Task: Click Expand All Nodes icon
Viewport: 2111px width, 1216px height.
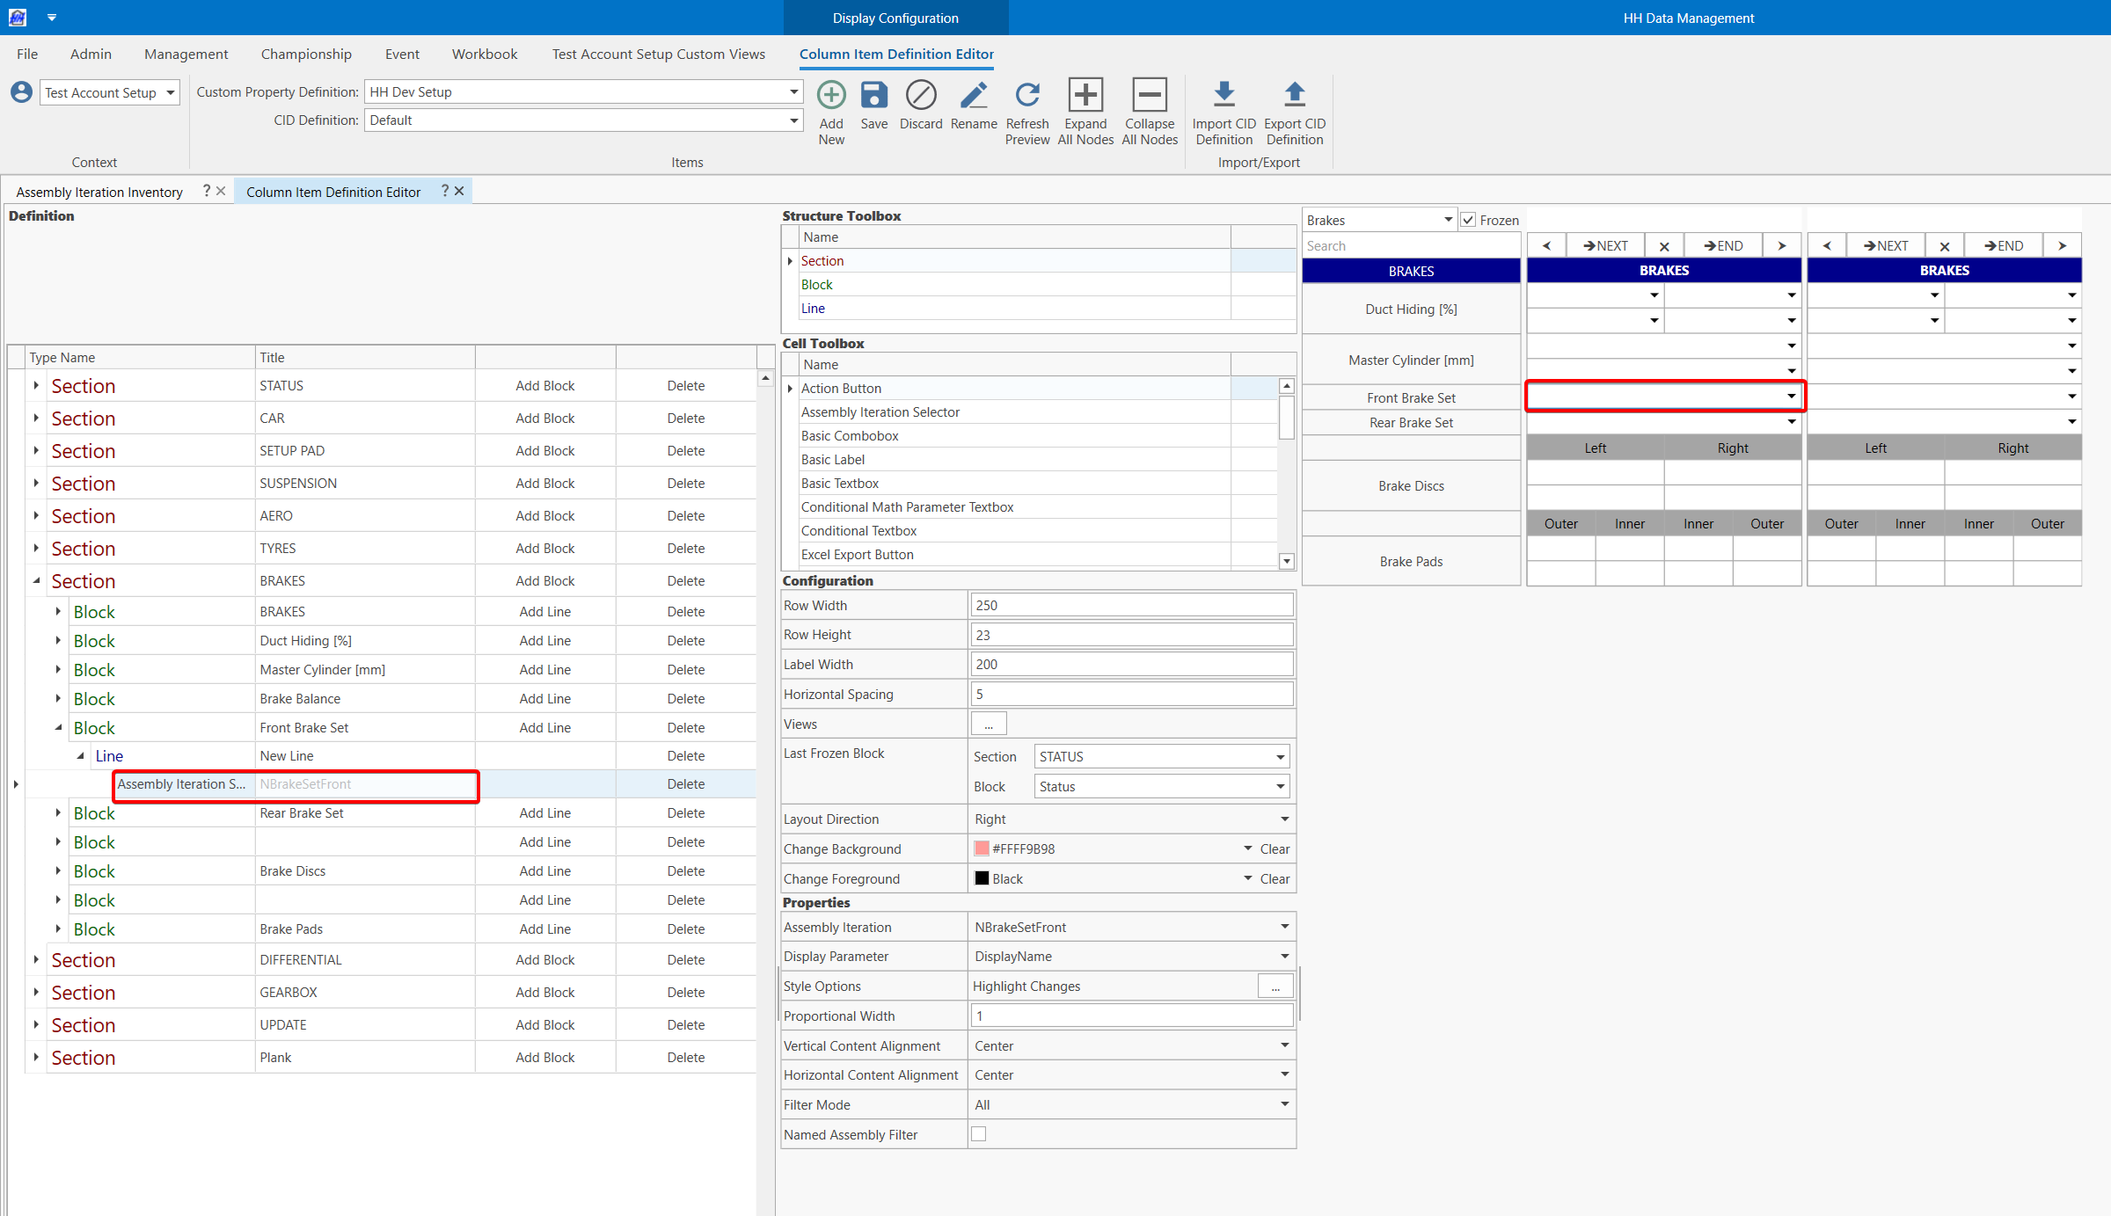Action: click(x=1085, y=95)
